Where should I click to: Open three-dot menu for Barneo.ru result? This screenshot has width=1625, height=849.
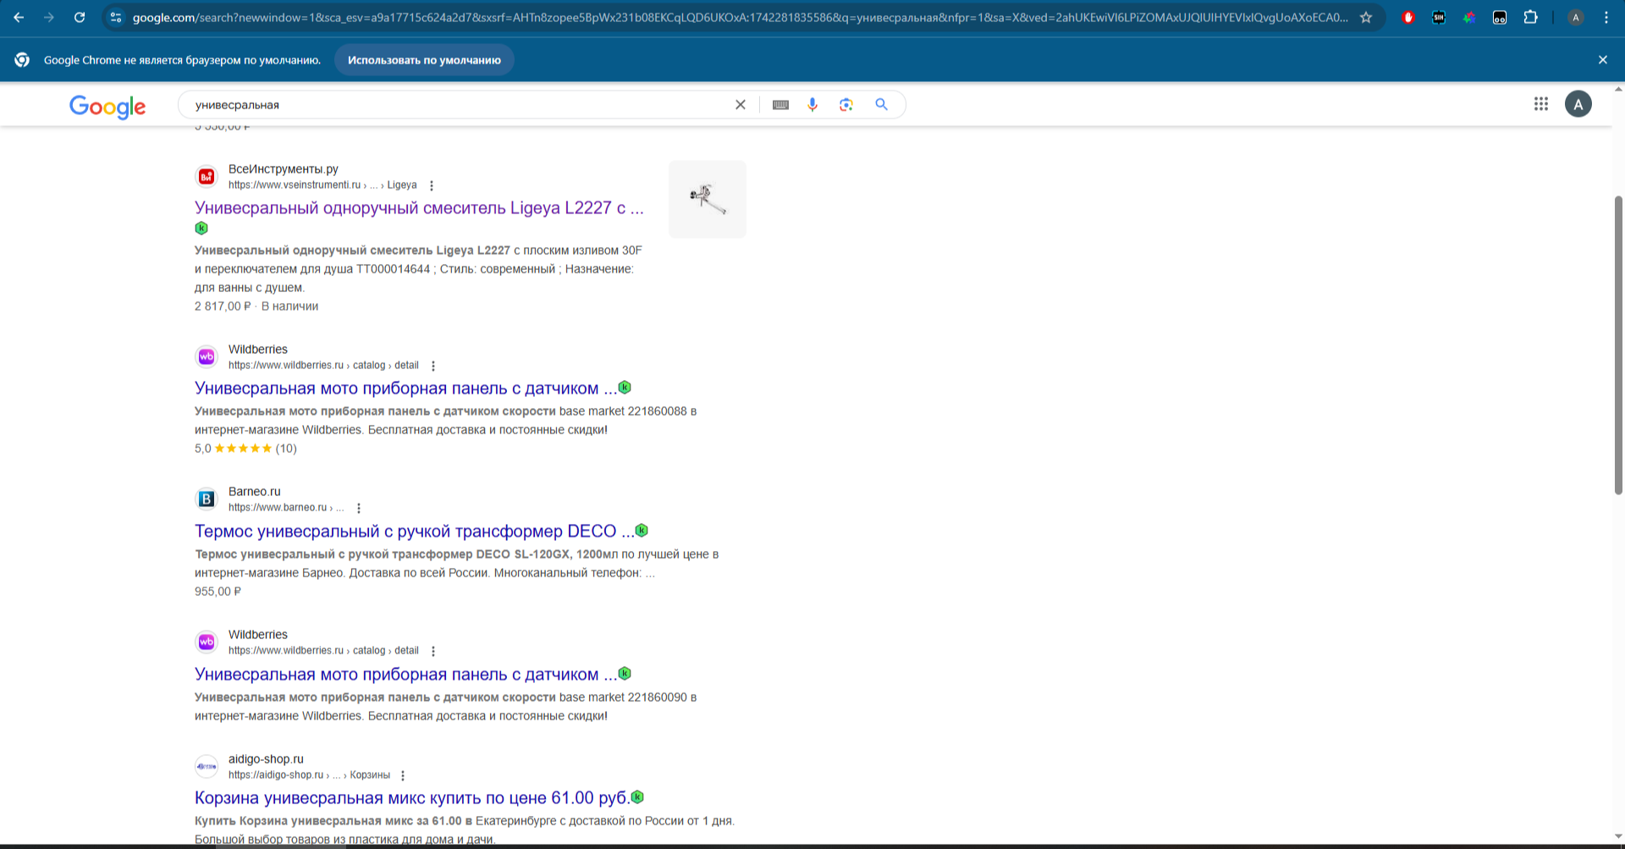click(x=359, y=508)
